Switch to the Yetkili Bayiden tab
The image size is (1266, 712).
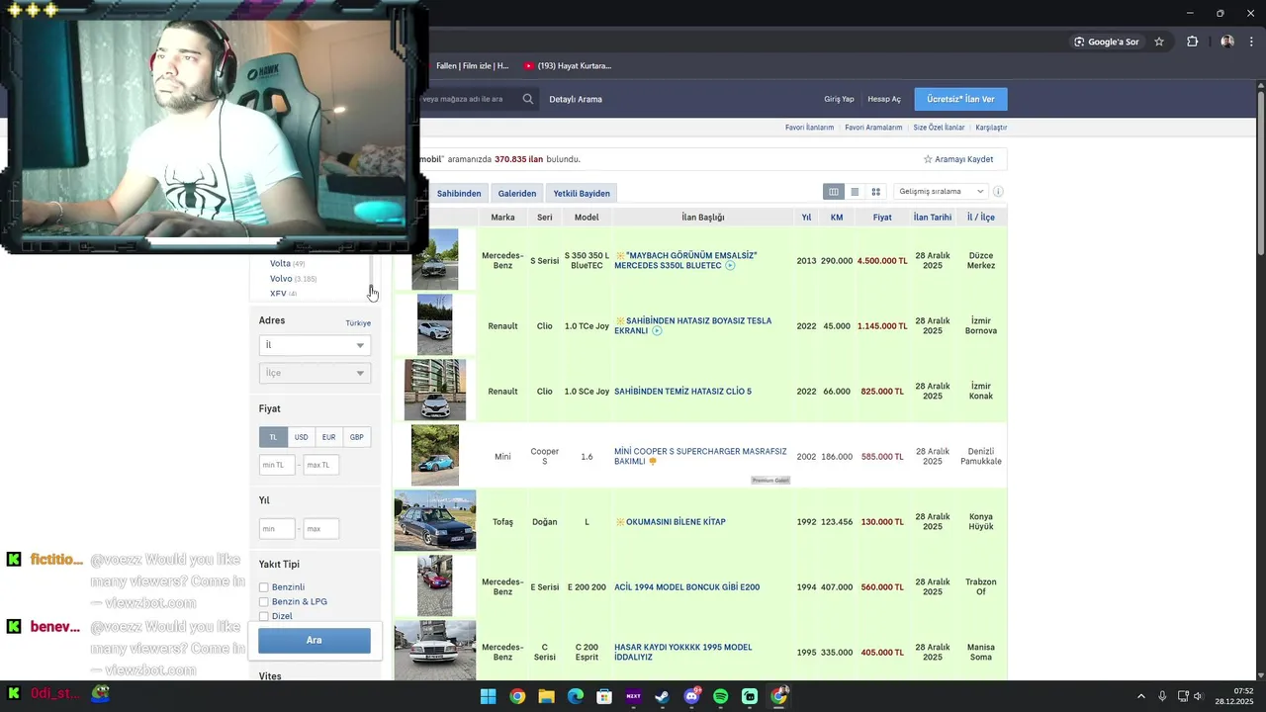coord(582,194)
